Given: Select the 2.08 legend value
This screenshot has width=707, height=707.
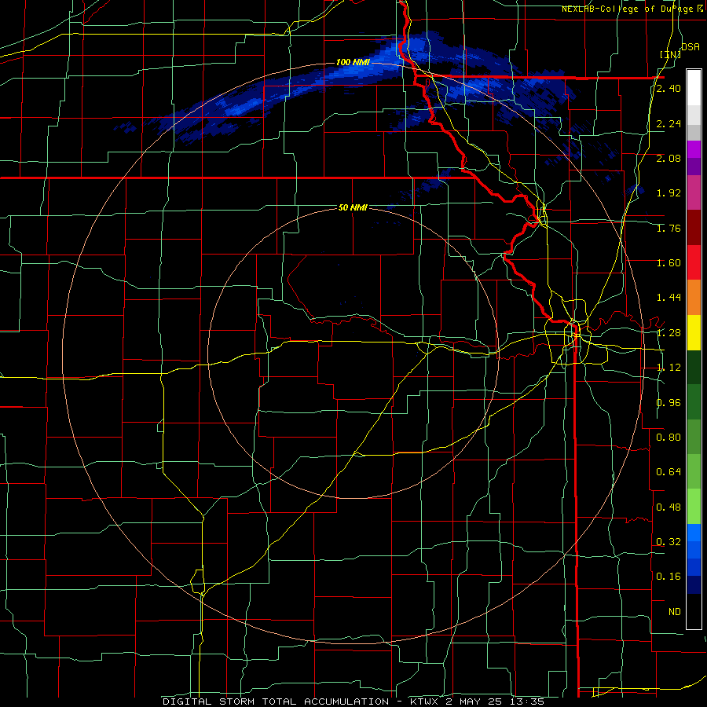Looking at the screenshot, I should tap(669, 158).
